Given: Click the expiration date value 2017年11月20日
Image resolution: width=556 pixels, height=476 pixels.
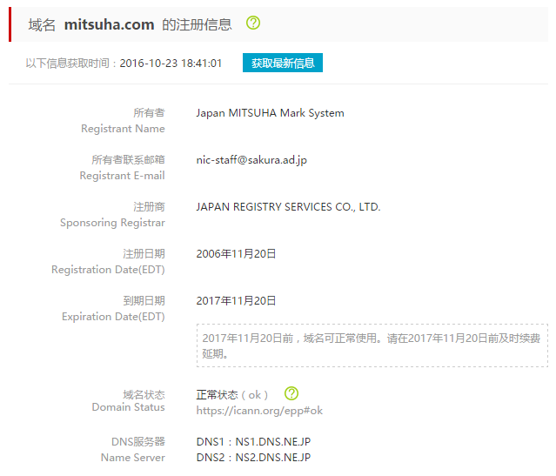Looking at the screenshot, I should (236, 300).
